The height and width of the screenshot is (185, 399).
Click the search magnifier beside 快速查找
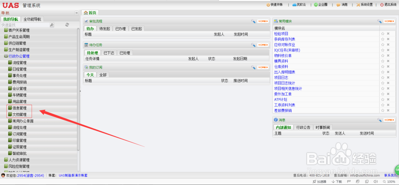[51, 25]
